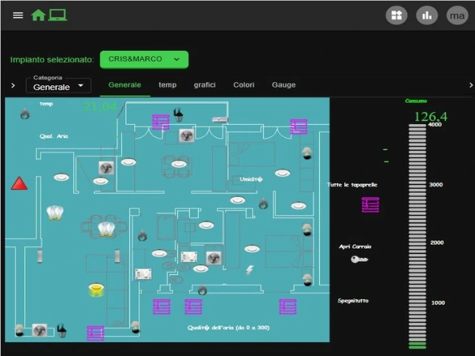Click the Spegnitutto label
The height and width of the screenshot is (356, 475).
[x=355, y=301]
